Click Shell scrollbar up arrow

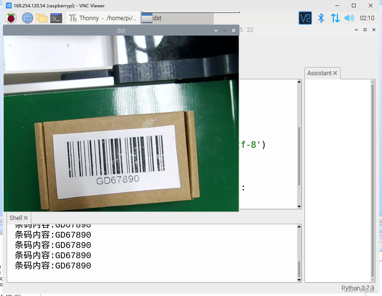coord(299,226)
